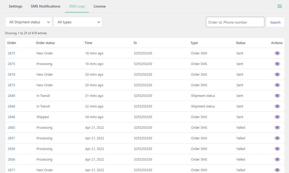View SMS content for order 2859

[x=277, y=149]
